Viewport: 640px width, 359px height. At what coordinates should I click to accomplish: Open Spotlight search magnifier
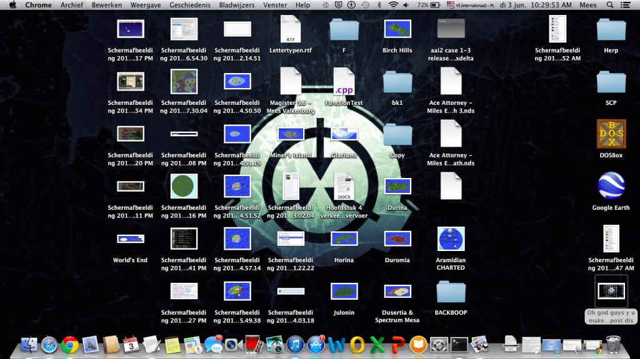(610, 5)
